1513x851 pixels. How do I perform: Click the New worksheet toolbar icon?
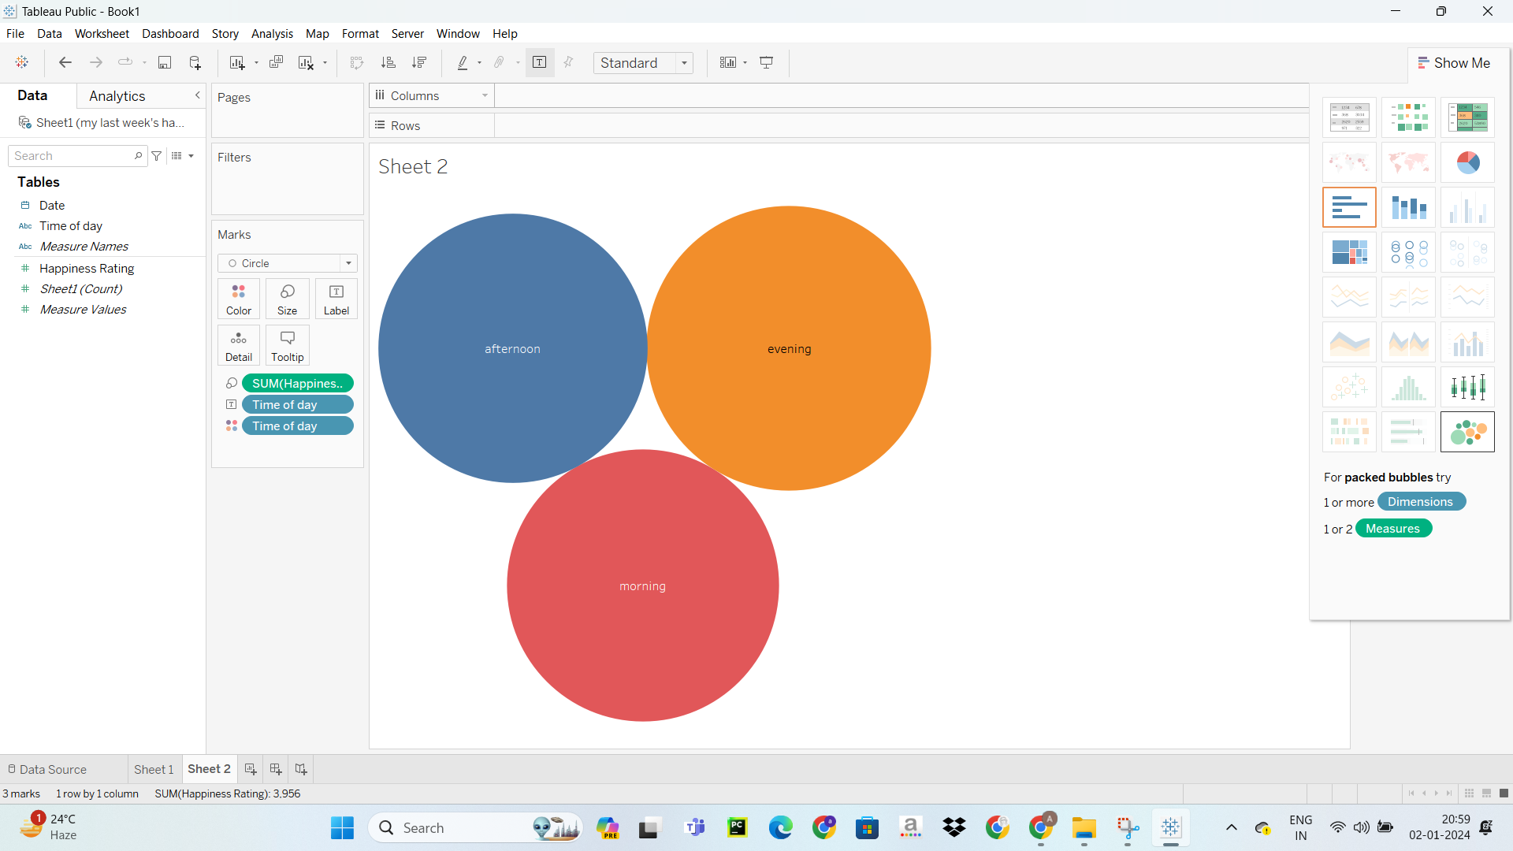[x=236, y=62]
